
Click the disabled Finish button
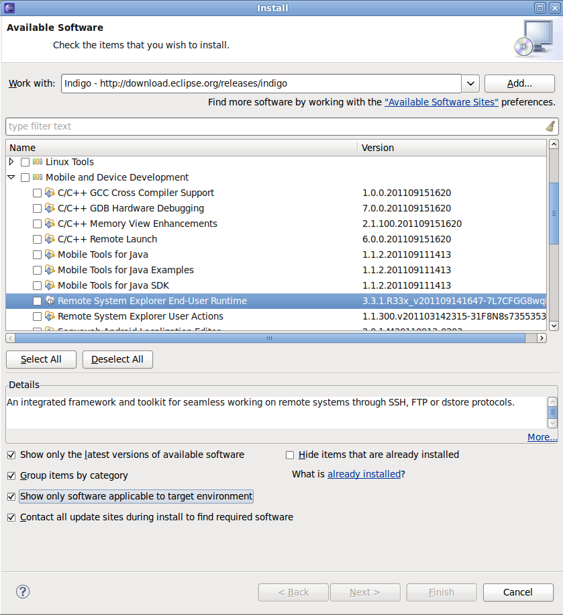click(x=442, y=592)
